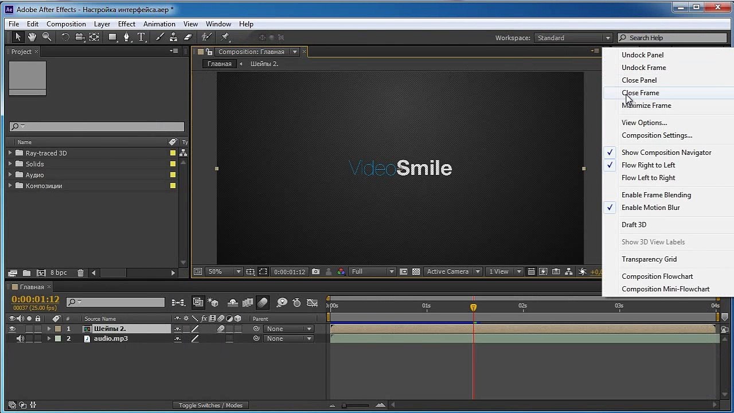Select the Pen tool
Viewport: 734px width, 413px height.
[x=127, y=37]
